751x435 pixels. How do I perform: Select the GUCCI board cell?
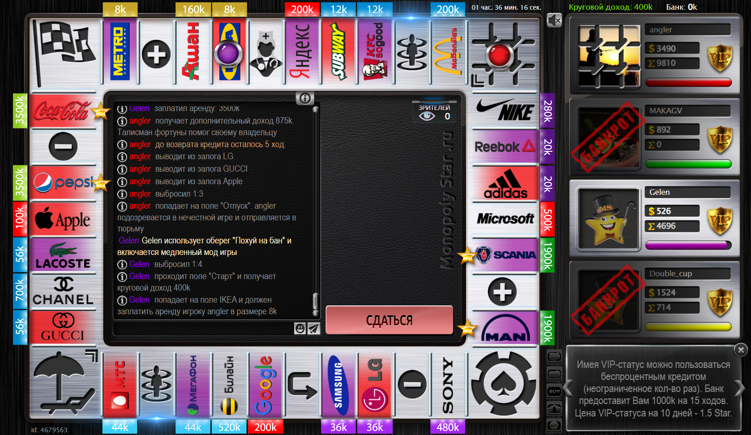pyautogui.click(x=63, y=328)
